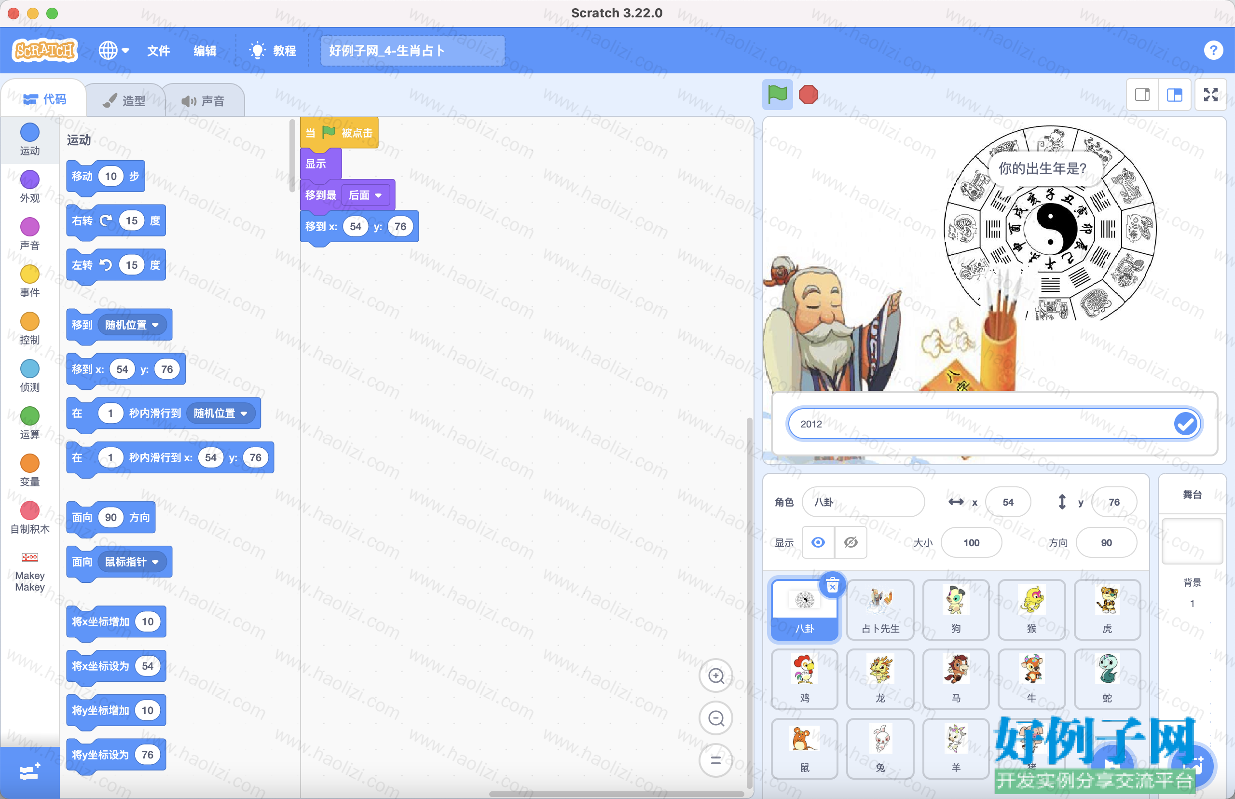Switch to the 造型 costumes tab

click(x=124, y=101)
